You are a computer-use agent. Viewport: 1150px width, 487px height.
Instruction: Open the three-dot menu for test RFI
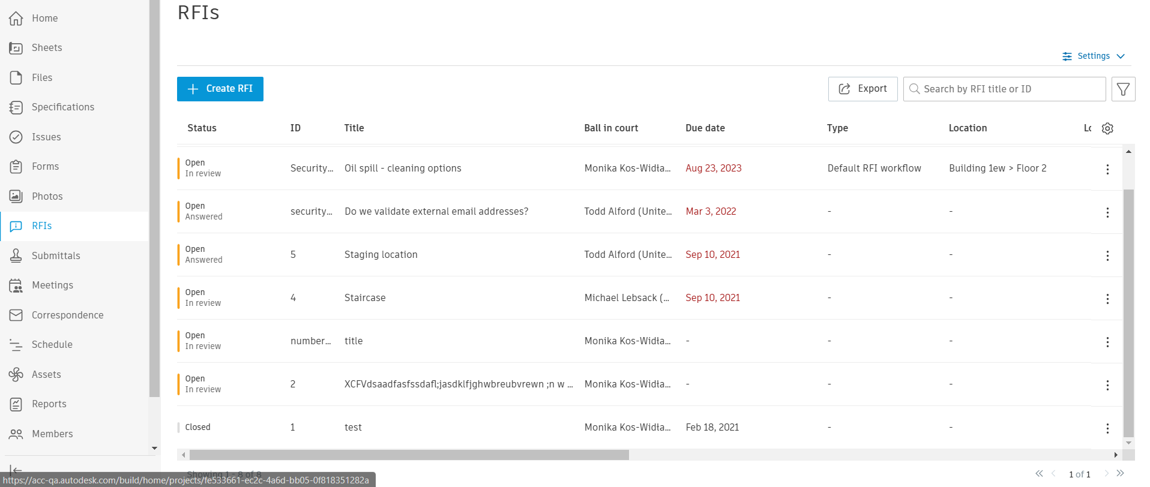tap(1107, 428)
